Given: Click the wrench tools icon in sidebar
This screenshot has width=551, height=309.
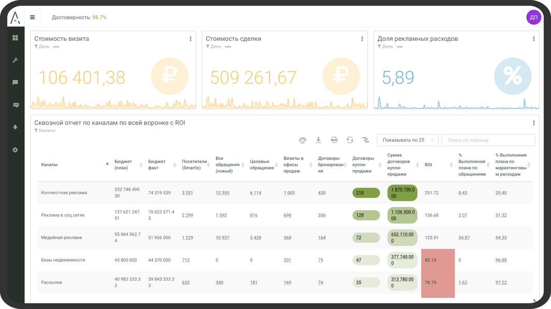Looking at the screenshot, I should click(x=15, y=60).
